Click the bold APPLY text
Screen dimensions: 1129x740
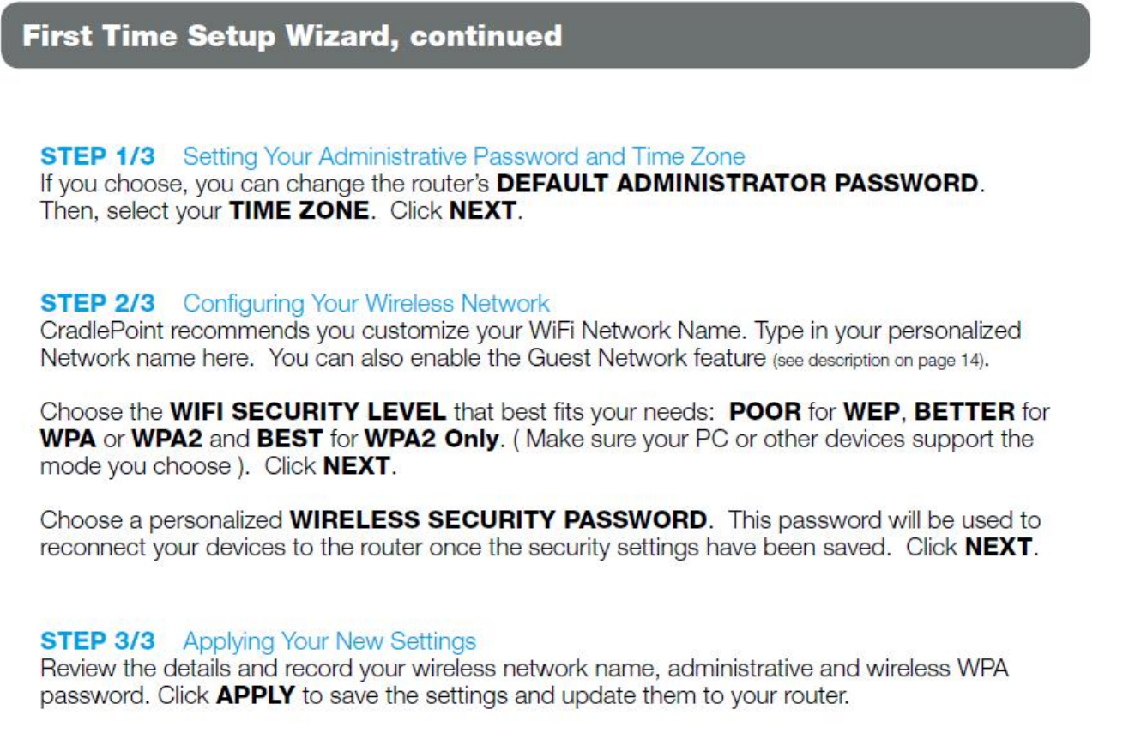[x=256, y=695]
